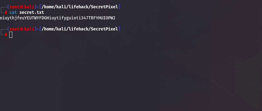Click the closing bracket ending the top prompt

pos(119,7)
